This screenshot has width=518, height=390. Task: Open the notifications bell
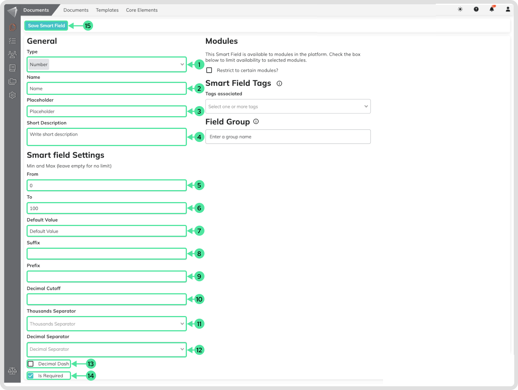click(492, 9)
